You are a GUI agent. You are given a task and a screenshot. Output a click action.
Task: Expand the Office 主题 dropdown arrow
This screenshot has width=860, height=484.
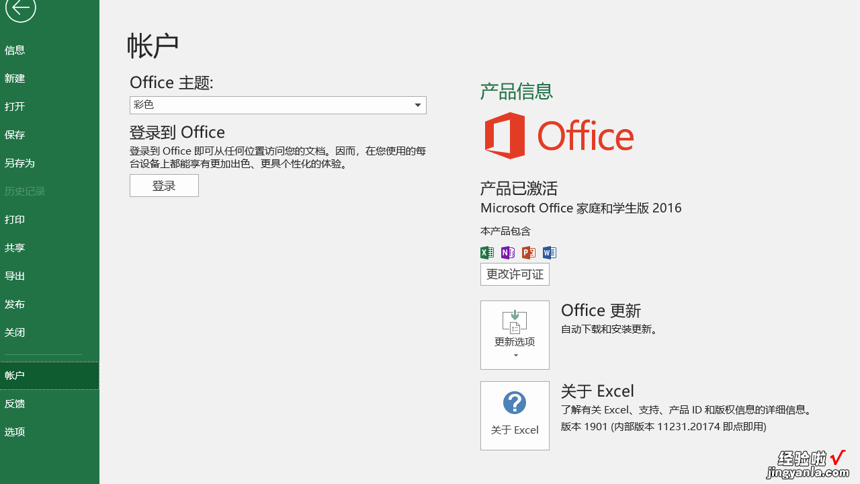pos(418,105)
